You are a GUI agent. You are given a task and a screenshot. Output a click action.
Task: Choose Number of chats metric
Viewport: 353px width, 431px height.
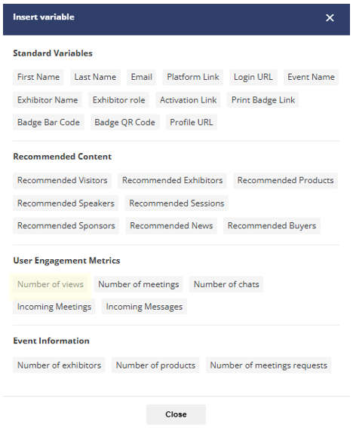pos(226,284)
